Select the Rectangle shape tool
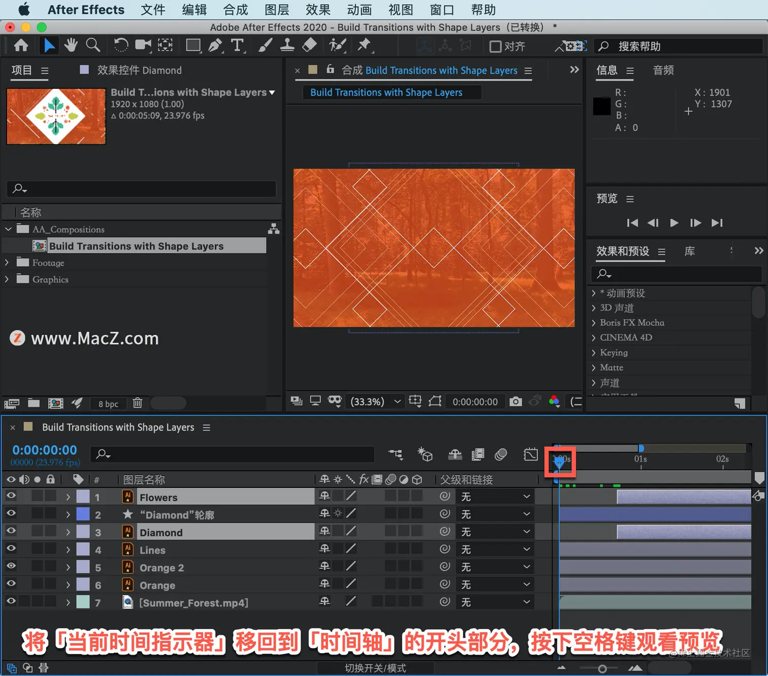768x676 pixels. (193, 46)
